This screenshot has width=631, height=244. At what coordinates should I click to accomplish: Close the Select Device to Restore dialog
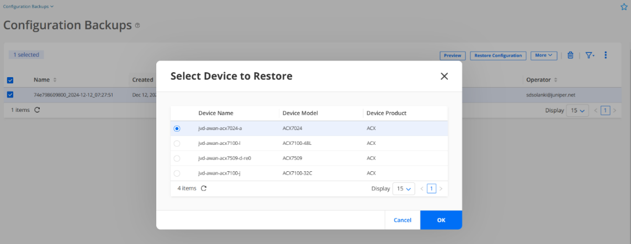(444, 76)
